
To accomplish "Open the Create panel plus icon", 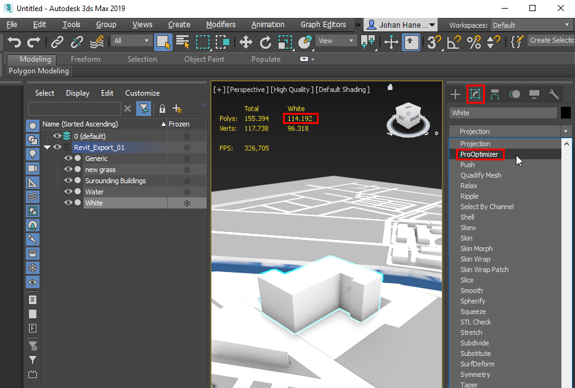I will pyautogui.click(x=455, y=94).
